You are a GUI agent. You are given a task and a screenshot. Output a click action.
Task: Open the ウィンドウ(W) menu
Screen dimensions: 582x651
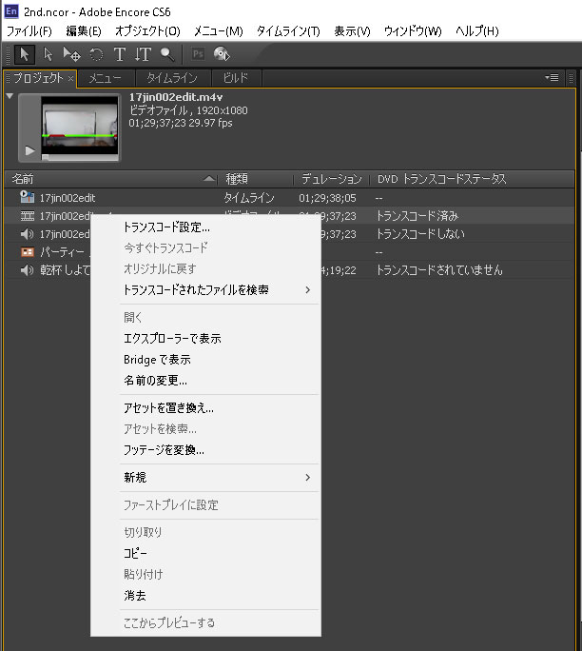pyautogui.click(x=413, y=31)
